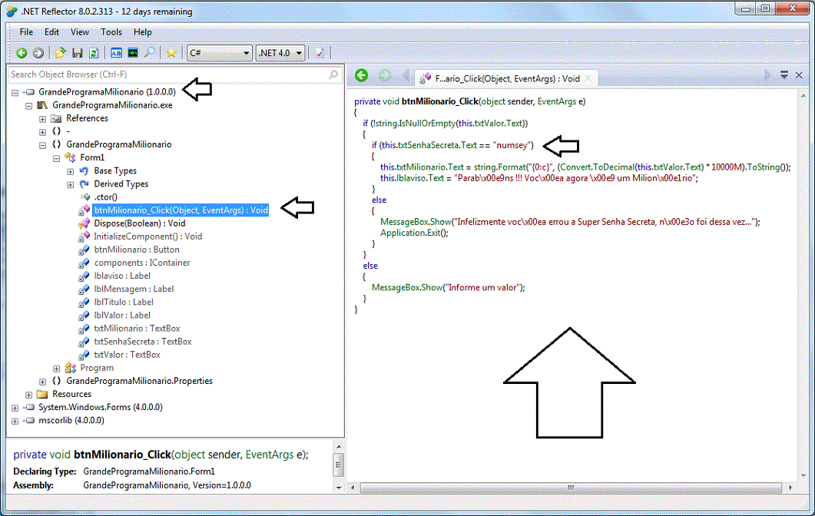Collapse the Form1 class node
Viewport: 815px width, 516px height.
57,158
